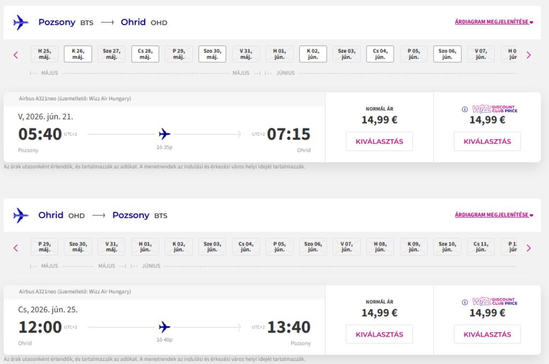Open info icon beside 12:00 flight's Discount Club price
The height and width of the screenshot is (364, 549).
pos(465,302)
